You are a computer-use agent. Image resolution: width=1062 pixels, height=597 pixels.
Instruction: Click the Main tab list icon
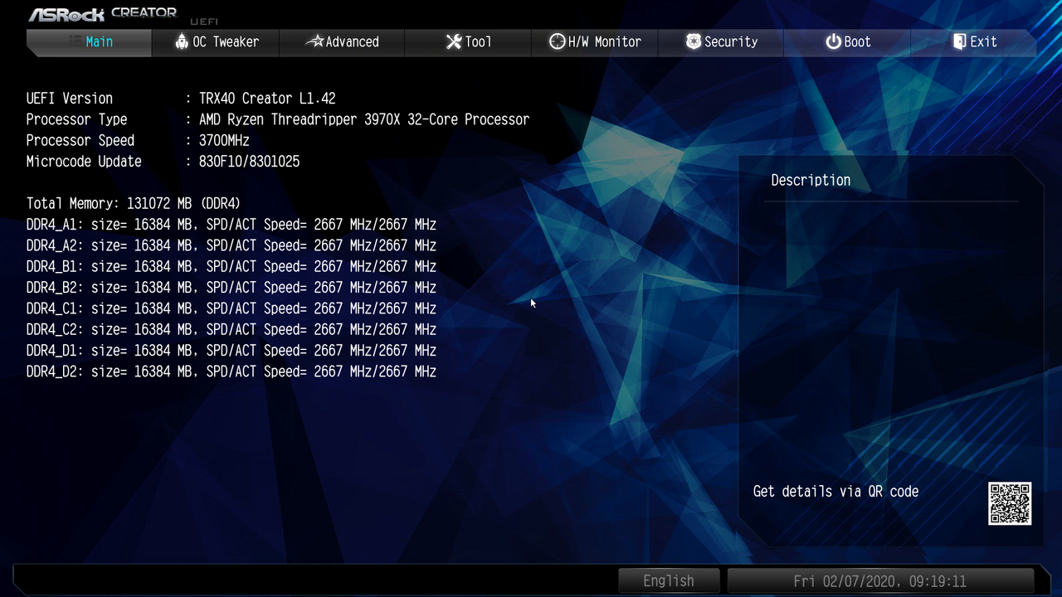pyautogui.click(x=75, y=41)
